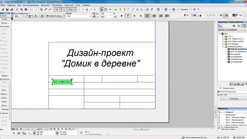The width and height of the screenshot is (247, 139).
Task: Open text settings with the large A icon
Action: coord(36,16)
